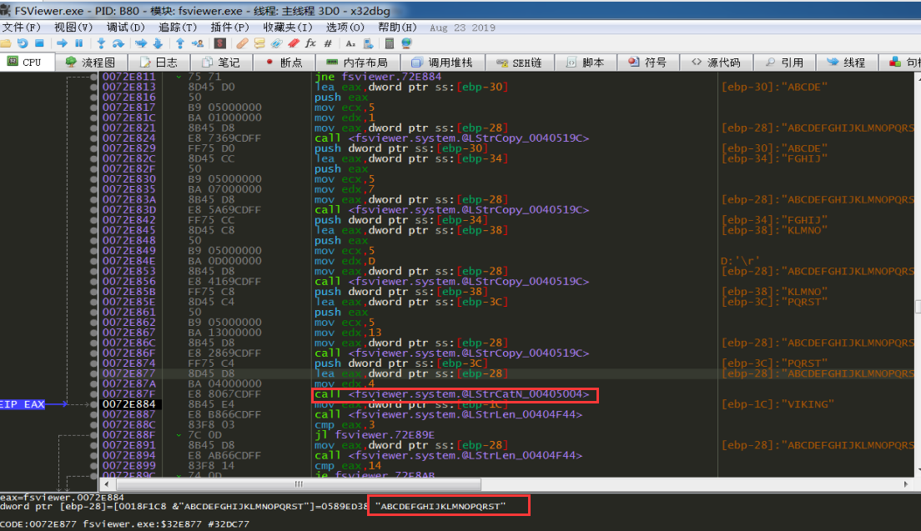Click the Step Into icon

[x=101, y=43]
